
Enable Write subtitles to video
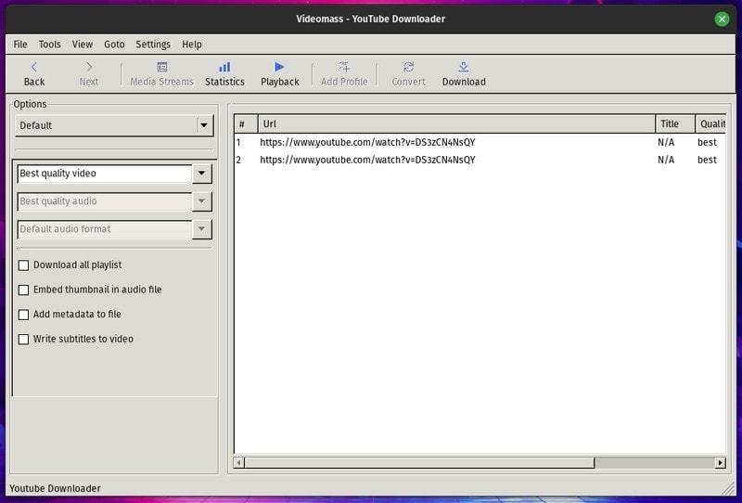click(24, 340)
